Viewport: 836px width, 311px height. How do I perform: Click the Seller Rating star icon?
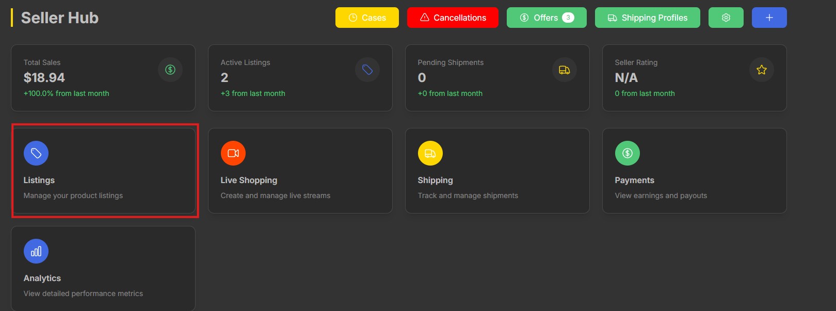click(762, 70)
